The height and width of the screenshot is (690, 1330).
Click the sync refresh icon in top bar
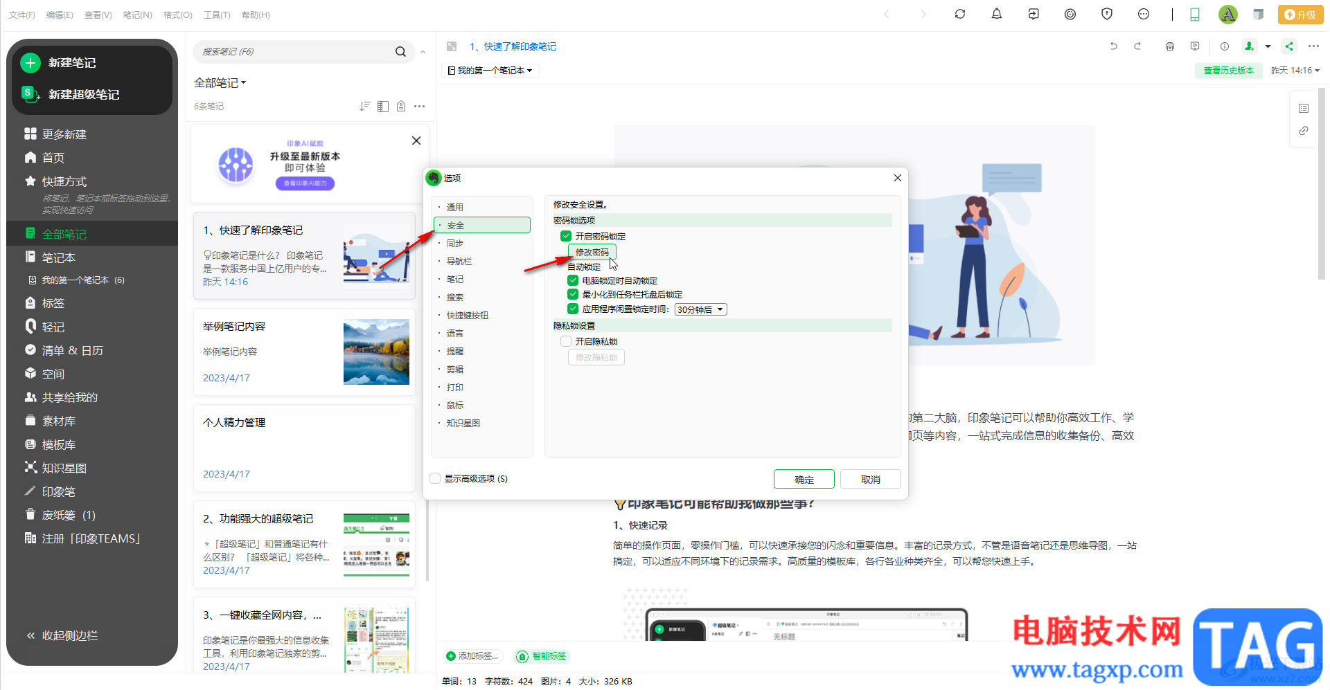coord(959,14)
